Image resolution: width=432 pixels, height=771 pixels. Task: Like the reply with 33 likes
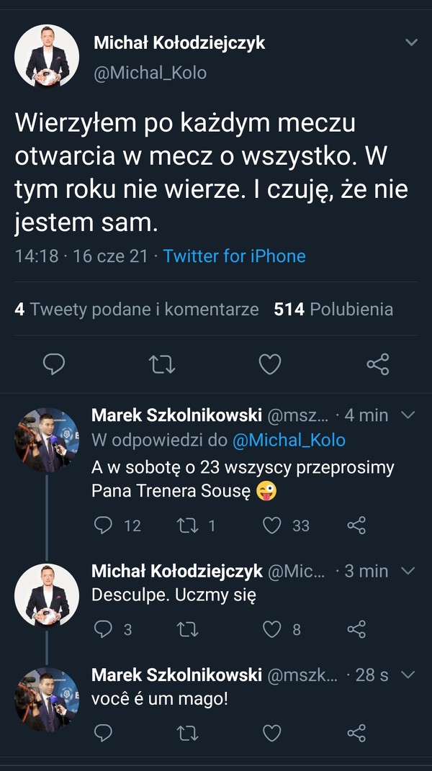[271, 526]
